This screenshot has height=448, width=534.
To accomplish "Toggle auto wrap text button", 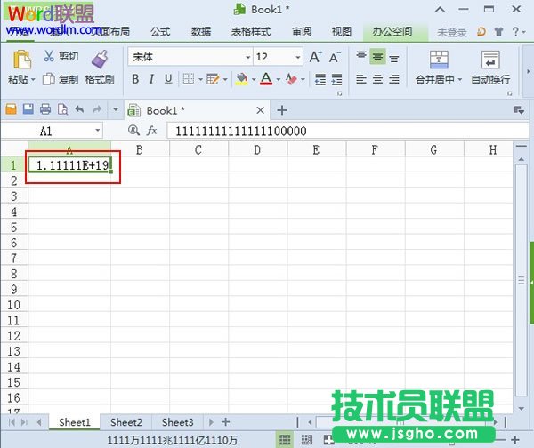I will click(490, 68).
